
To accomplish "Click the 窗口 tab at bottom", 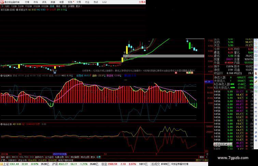I will click(x=8, y=157).
